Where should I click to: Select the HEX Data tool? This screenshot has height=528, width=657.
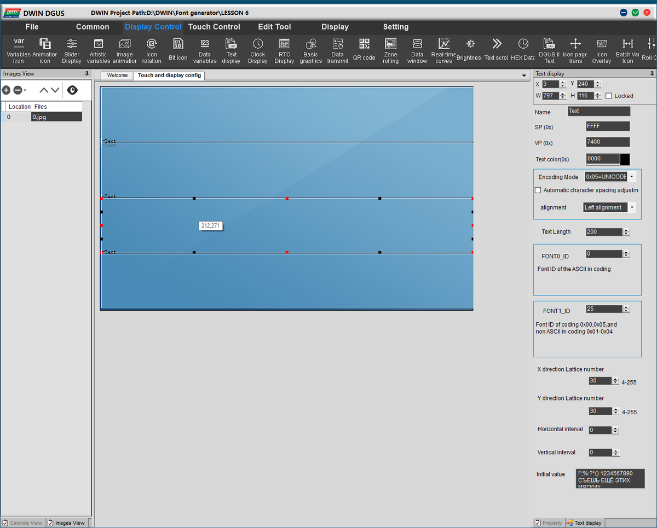[523, 49]
